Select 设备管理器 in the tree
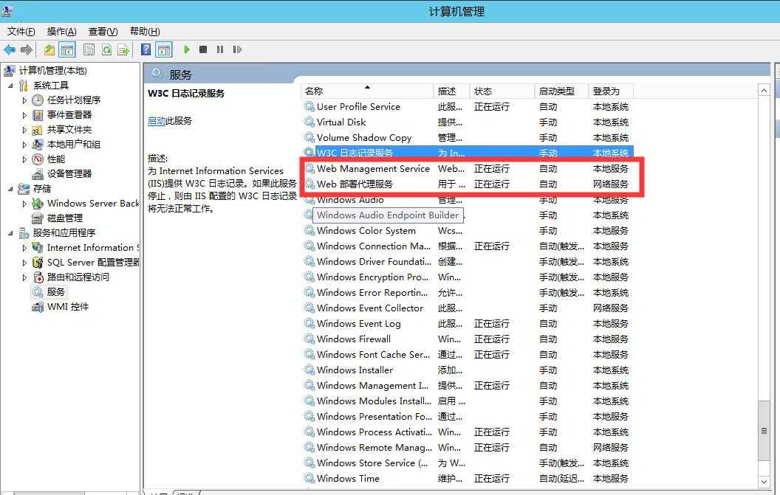The width and height of the screenshot is (780, 495). tap(69, 174)
